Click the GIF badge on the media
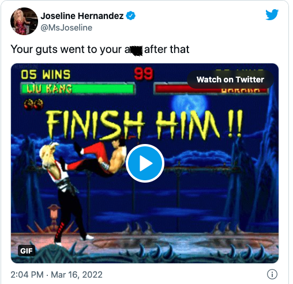The width and height of the screenshot is (293, 284). pyautogui.click(x=27, y=251)
